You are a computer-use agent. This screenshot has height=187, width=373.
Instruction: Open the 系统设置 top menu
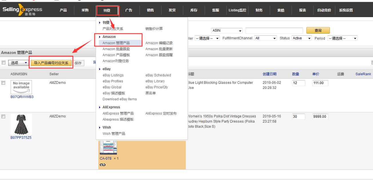(x=346, y=10)
